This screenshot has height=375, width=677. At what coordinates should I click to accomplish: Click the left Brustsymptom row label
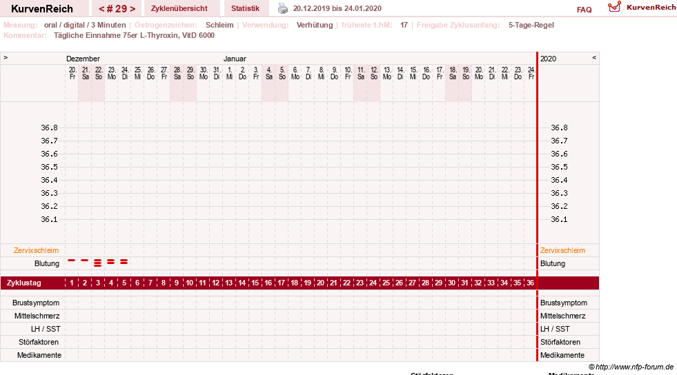36,303
